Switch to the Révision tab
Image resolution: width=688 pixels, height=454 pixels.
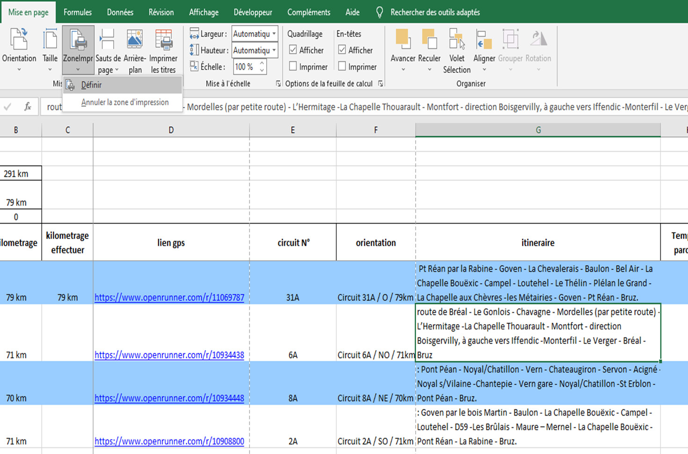click(161, 12)
